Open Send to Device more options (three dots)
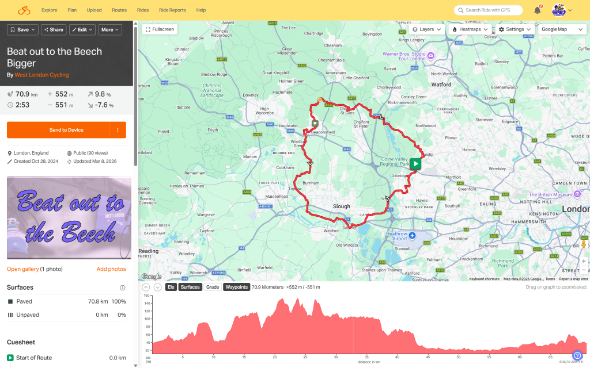The height and width of the screenshot is (368, 590). tap(118, 130)
